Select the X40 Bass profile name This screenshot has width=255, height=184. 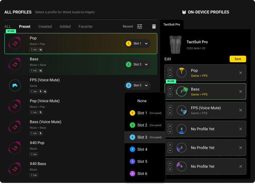click(38, 164)
